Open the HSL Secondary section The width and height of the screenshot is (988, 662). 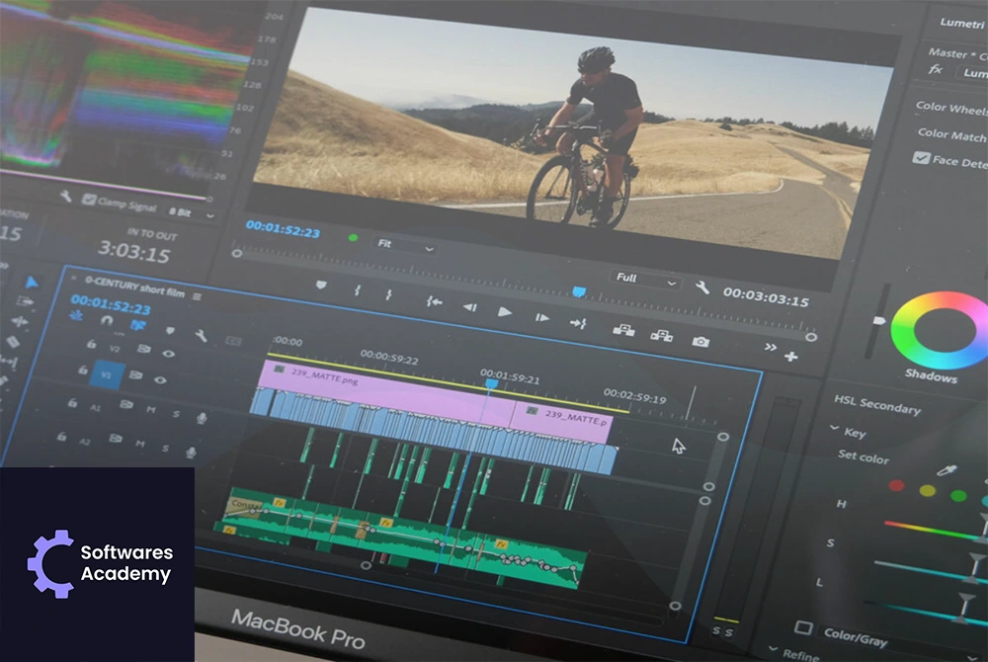click(877, 405)
